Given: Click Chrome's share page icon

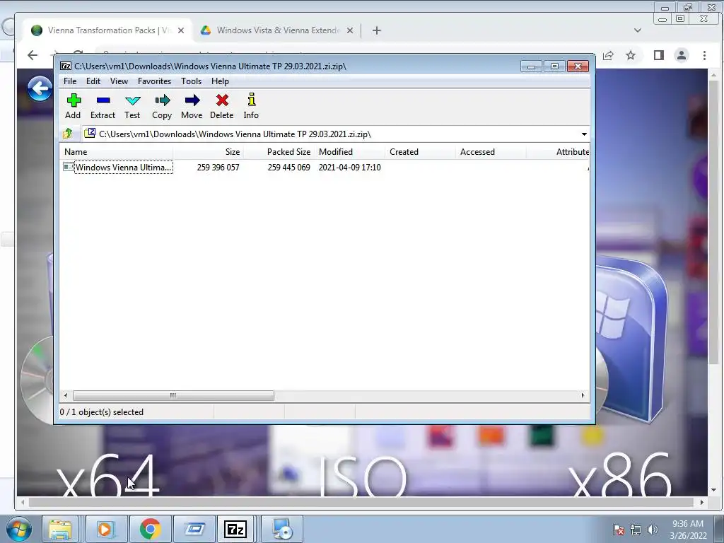Looking at the screenshot, I should coord(608,55).
